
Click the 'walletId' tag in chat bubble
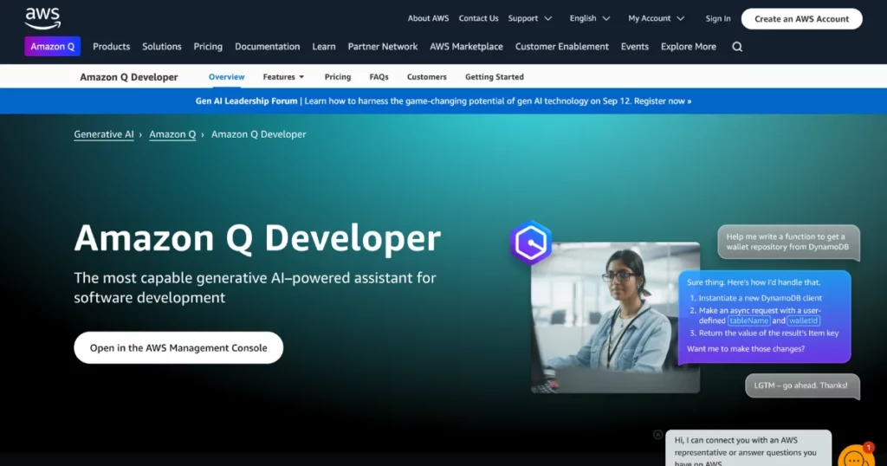803,320
